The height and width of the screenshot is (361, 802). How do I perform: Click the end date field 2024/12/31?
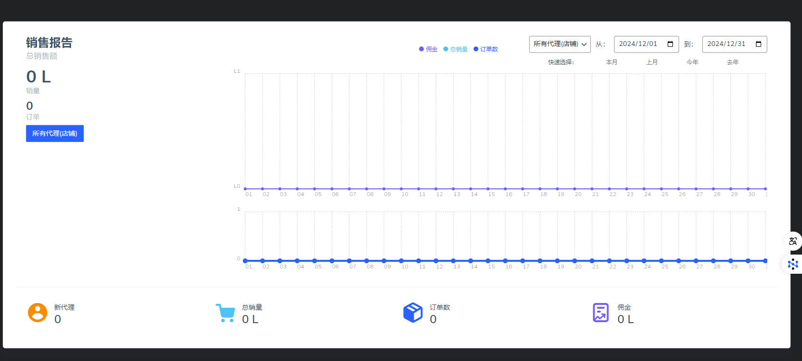coord(734,44)
